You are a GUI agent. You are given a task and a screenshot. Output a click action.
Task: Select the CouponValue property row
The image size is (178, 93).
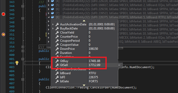coord(84,45)
